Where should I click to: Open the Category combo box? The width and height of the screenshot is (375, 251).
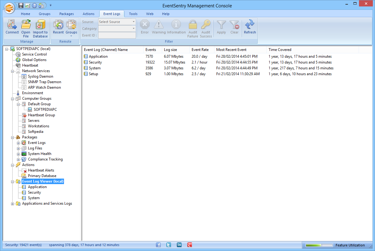(117, 29)
